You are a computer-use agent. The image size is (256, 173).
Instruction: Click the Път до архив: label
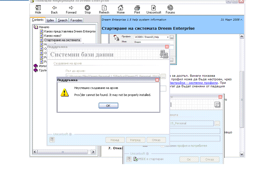pos(75,71)
